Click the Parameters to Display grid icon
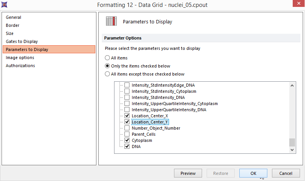This screenshot has height=181, width=305. (111, 21)
